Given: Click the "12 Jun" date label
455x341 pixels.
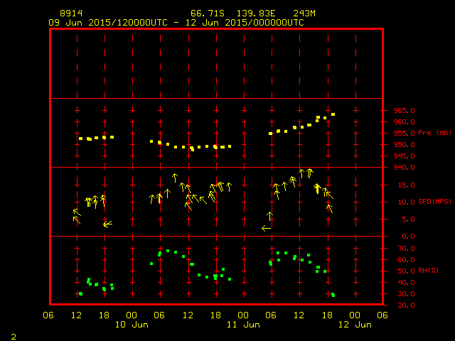Looking at the screenshot, I should 355,325.
